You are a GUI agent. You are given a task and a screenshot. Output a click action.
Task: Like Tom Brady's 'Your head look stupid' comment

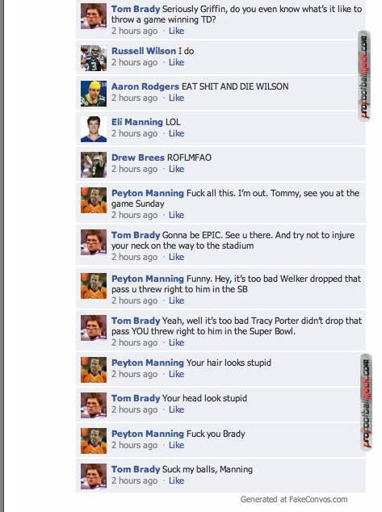[x=176, y=409]
